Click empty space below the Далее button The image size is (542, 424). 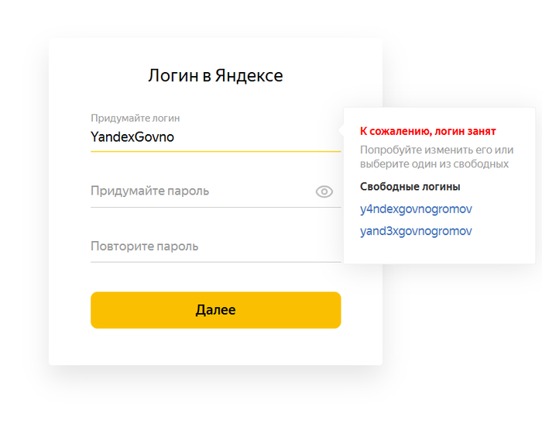pyautogui.click(x=215, y=347)
